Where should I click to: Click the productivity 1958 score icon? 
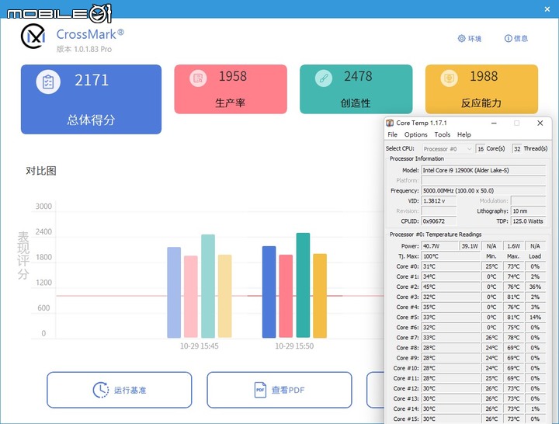click(198, 78)
